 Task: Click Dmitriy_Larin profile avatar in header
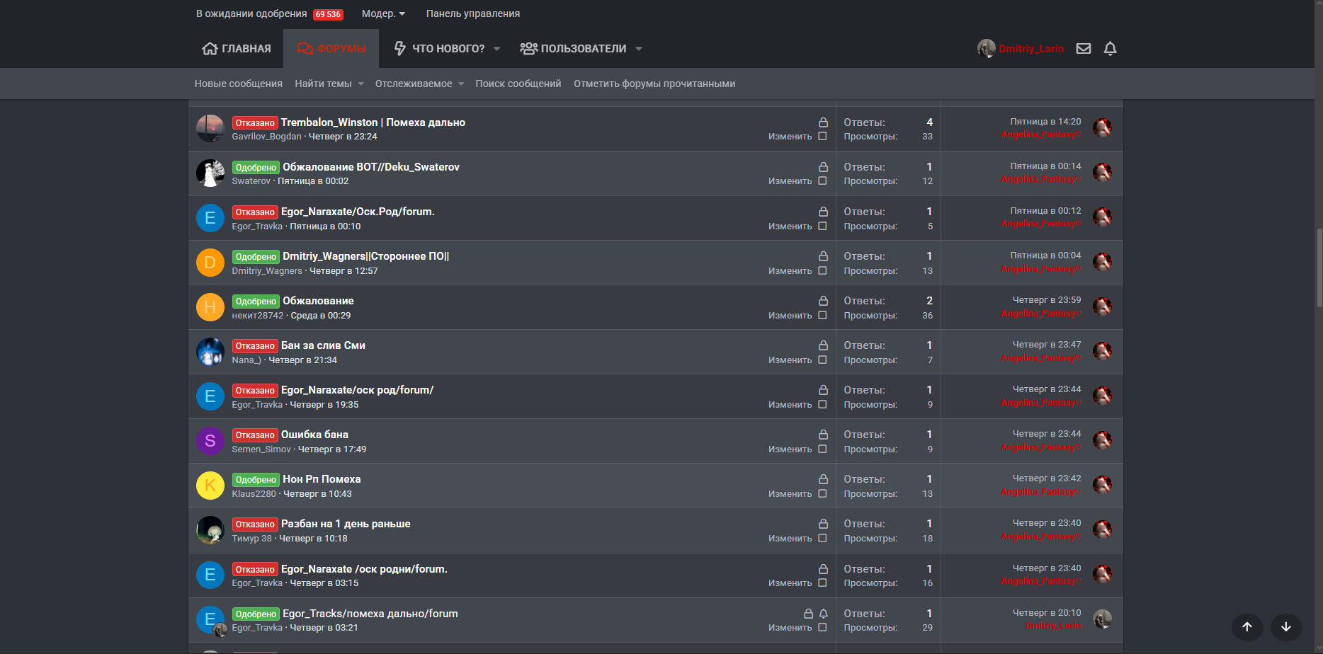click(986, 48)
